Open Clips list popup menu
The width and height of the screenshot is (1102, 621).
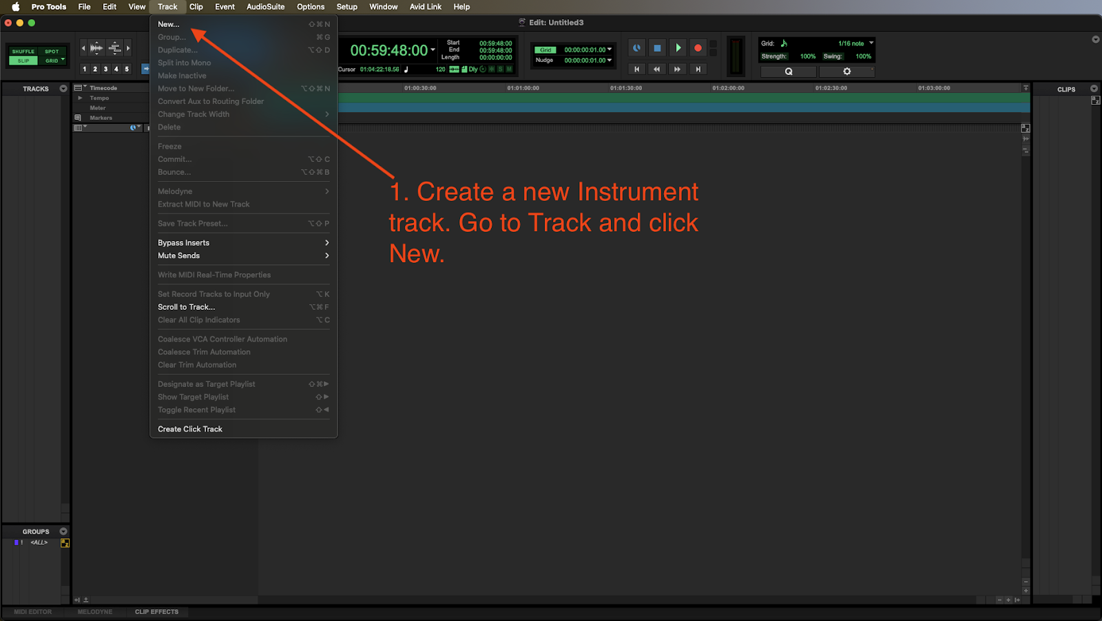tap(1094, 89)
